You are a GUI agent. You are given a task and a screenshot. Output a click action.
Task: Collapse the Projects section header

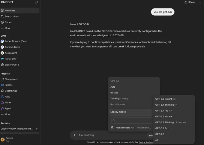(5, 74)
